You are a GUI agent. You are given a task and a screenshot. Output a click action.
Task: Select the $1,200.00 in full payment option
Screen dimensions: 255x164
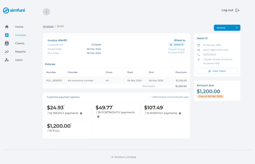click(x=68, y=128)
